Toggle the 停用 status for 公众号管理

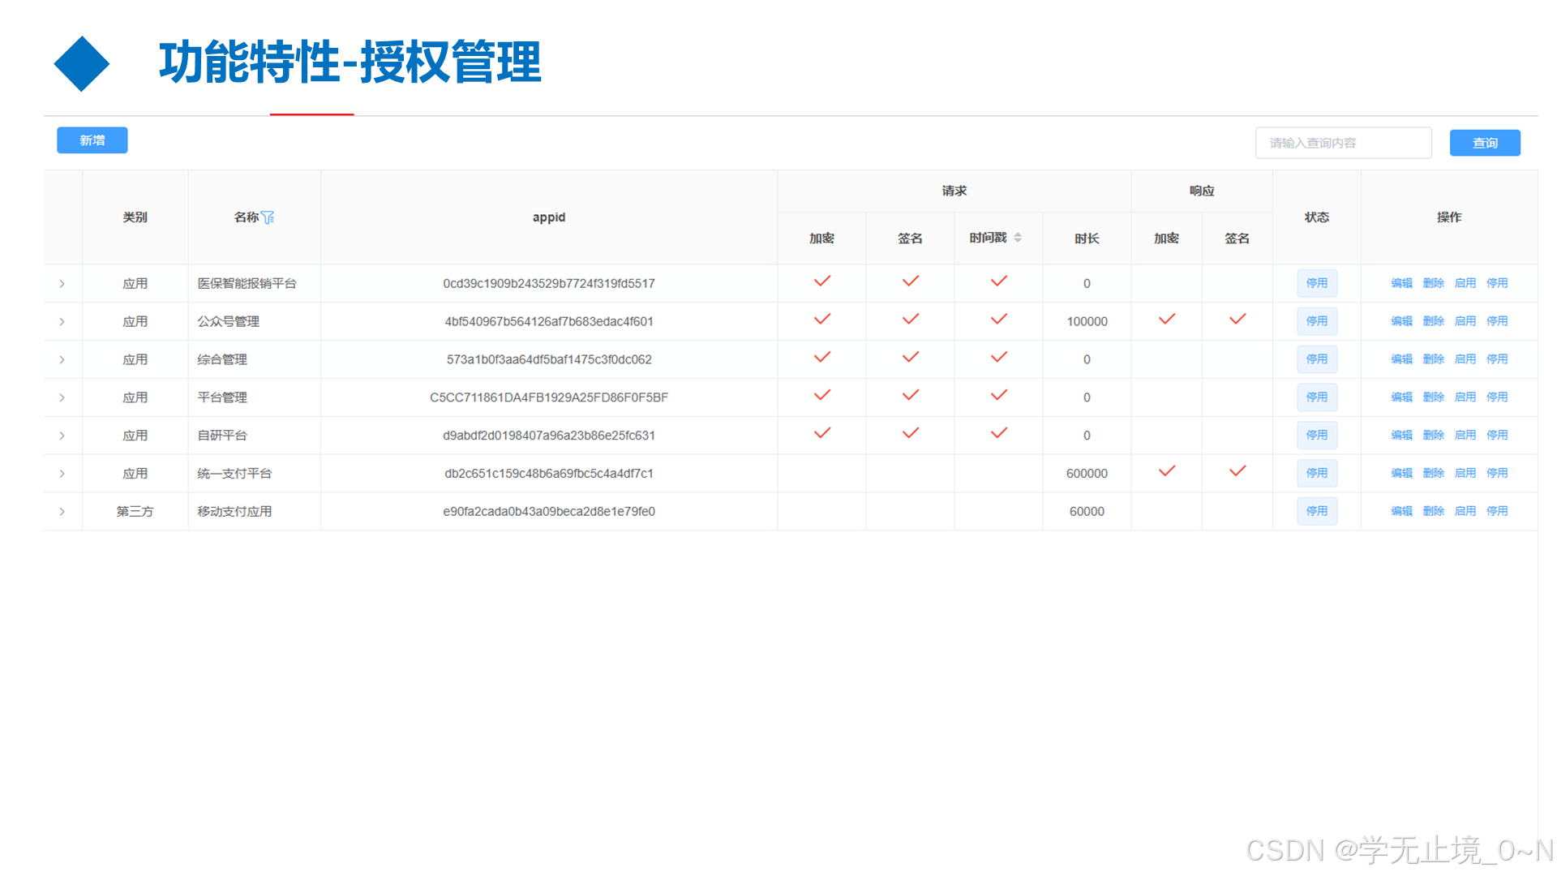coord(1317,321)
